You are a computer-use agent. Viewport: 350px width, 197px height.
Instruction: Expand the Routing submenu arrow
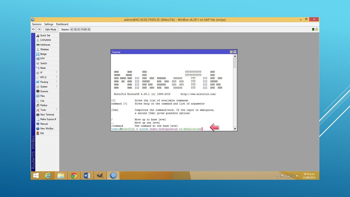pyautogui.click(x=57, y=82)
